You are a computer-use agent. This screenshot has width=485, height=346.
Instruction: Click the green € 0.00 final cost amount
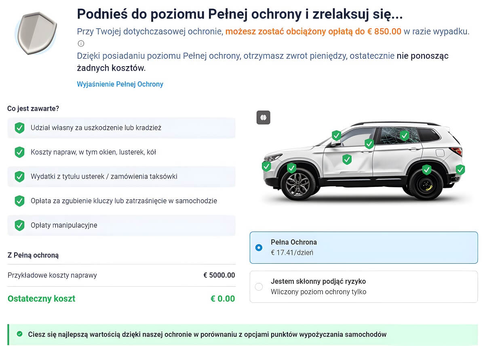222,299
